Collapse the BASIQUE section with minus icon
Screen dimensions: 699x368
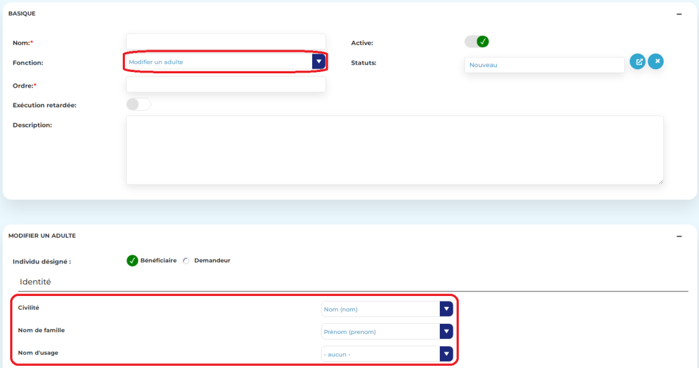[x=679, y=14]
